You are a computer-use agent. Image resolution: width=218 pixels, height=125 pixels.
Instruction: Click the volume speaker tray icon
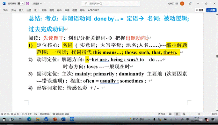click(x=176, y=119)
